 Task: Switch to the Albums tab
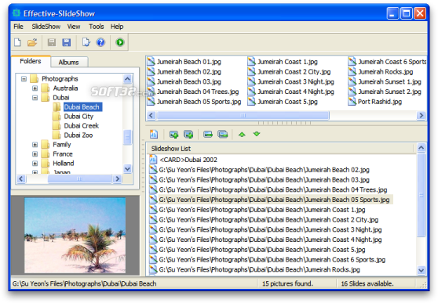[x=69, y=62]
